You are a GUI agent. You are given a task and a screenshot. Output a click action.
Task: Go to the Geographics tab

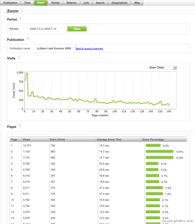119,3
